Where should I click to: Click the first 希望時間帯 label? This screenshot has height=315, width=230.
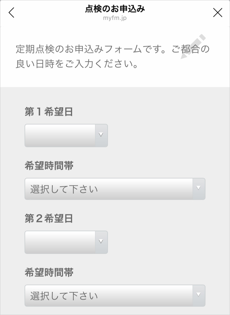tap(49, 166)
